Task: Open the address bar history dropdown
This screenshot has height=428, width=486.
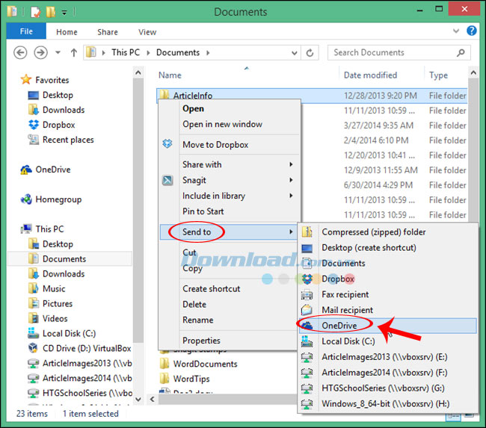Action: [295, 53]
